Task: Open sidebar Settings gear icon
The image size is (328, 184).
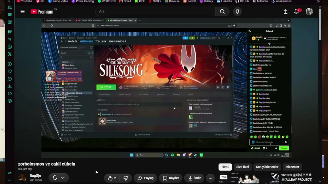Action: (x=10, y=101)
